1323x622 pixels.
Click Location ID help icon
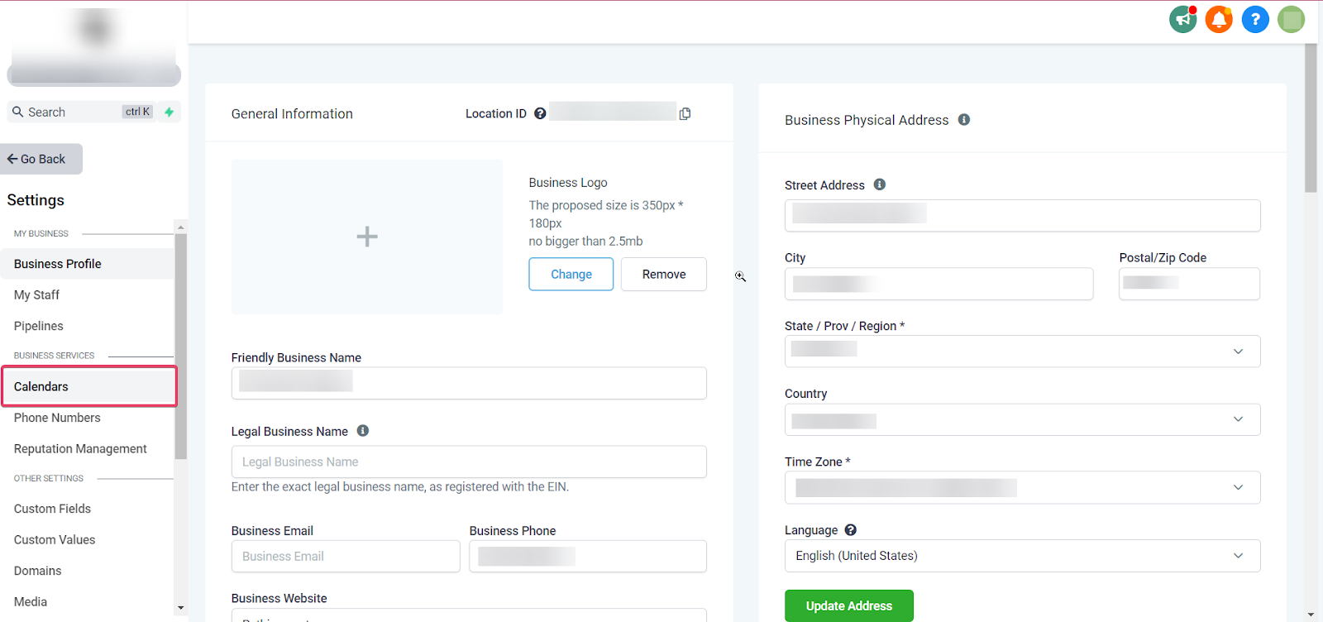click(540, 113)
